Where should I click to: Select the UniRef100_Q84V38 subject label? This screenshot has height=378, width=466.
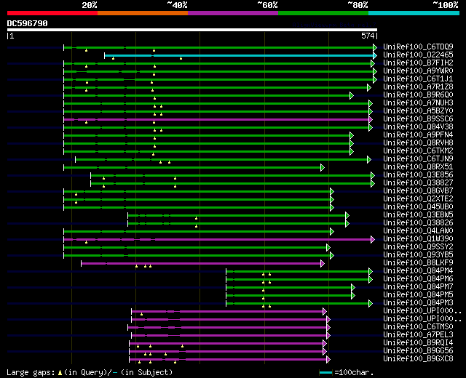pos(418,127)
